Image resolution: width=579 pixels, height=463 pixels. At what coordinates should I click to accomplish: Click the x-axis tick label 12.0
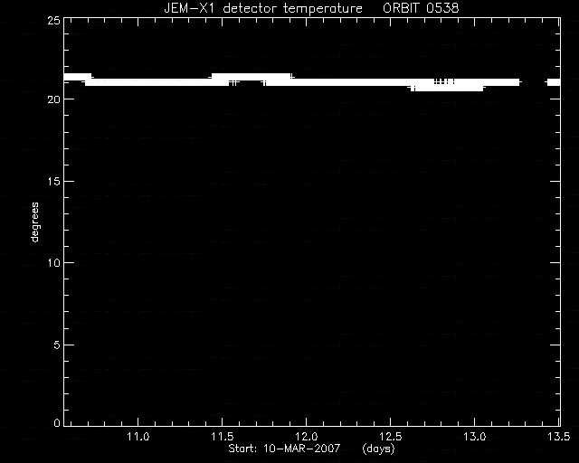[x=307, y=437]
